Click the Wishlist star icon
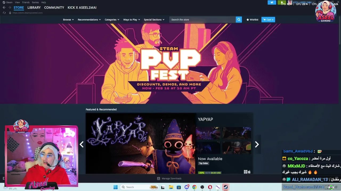The height and width of the screenshot is (191, 341). [248, 20]
